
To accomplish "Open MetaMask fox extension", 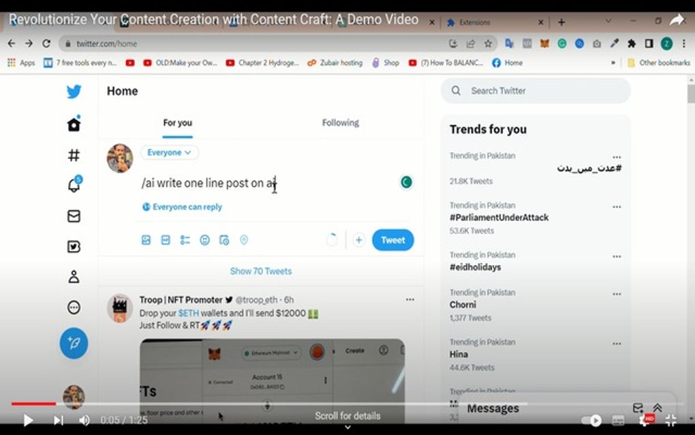I will tap(544, 44).
